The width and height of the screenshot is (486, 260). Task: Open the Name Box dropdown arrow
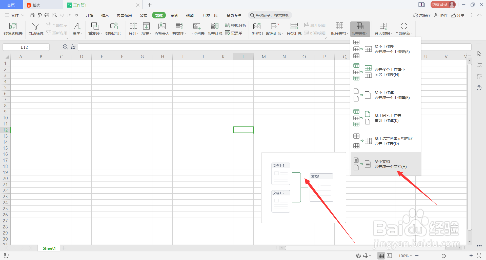[48, 47]
